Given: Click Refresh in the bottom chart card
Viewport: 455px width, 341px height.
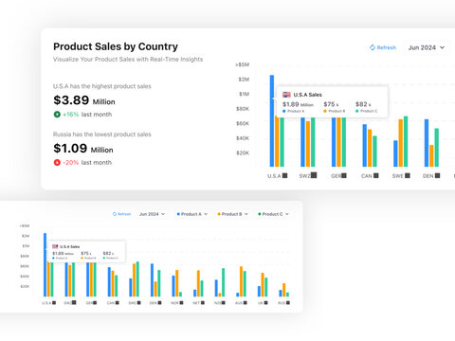Looking at the screenshot, I should (121, 214).
